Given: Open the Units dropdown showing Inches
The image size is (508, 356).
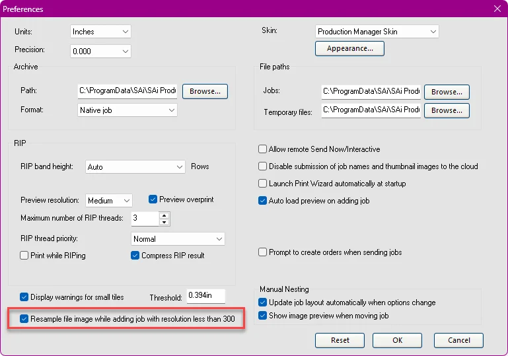Looking at the screenshot, I should (100, 32).
